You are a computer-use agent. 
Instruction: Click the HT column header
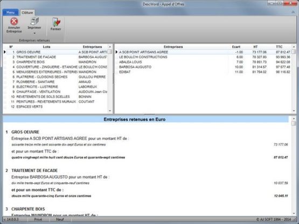tap(255, 47)
